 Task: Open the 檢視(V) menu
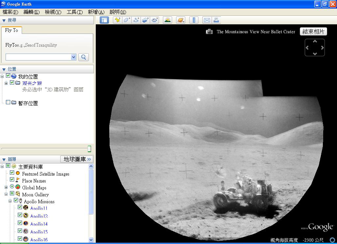pyautogui.click(x=53, y=12)
